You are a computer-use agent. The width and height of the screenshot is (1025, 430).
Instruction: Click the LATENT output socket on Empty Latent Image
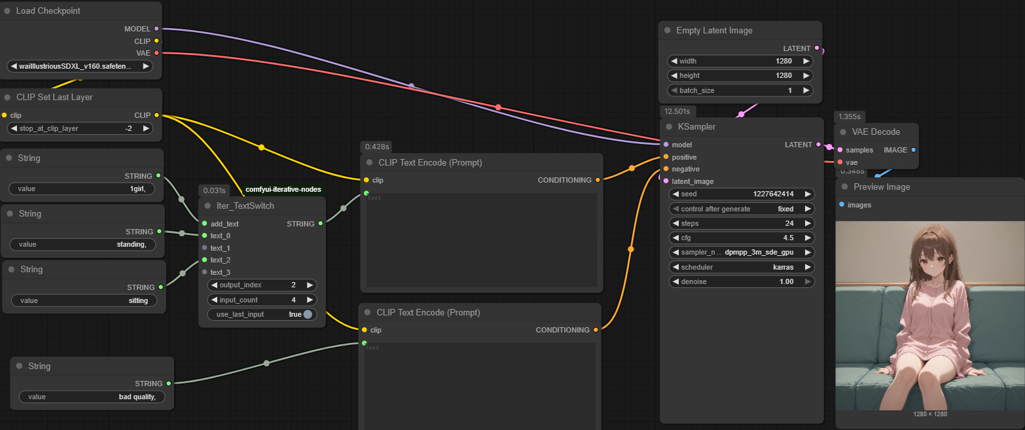[817, 48]
